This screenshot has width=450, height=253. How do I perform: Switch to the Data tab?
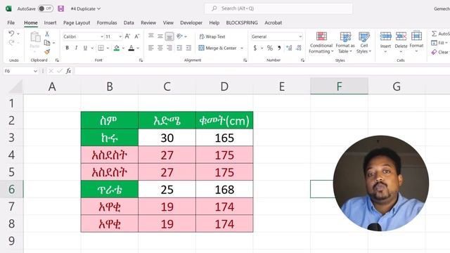click(x=129, y=22)
